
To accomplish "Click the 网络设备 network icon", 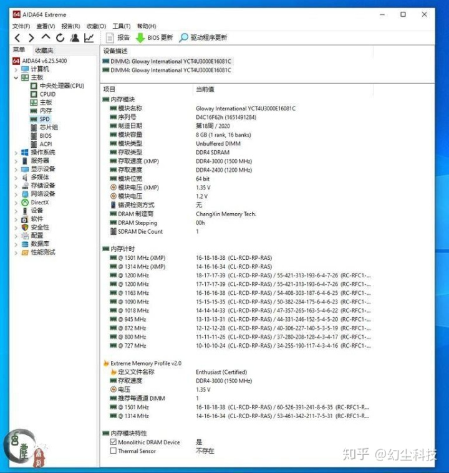I will pyautogui.click(x=25, y=194).
